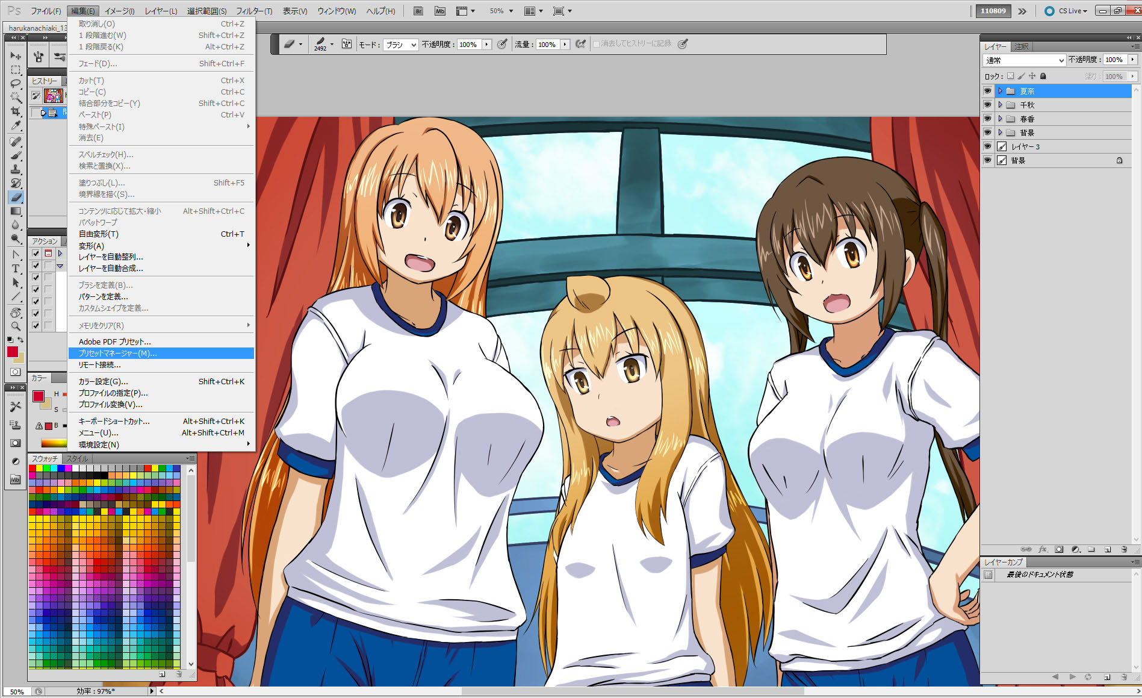Screen dimensions: 1142x698
Task: Select the Lasso tool
Action: tap(16, 84)
